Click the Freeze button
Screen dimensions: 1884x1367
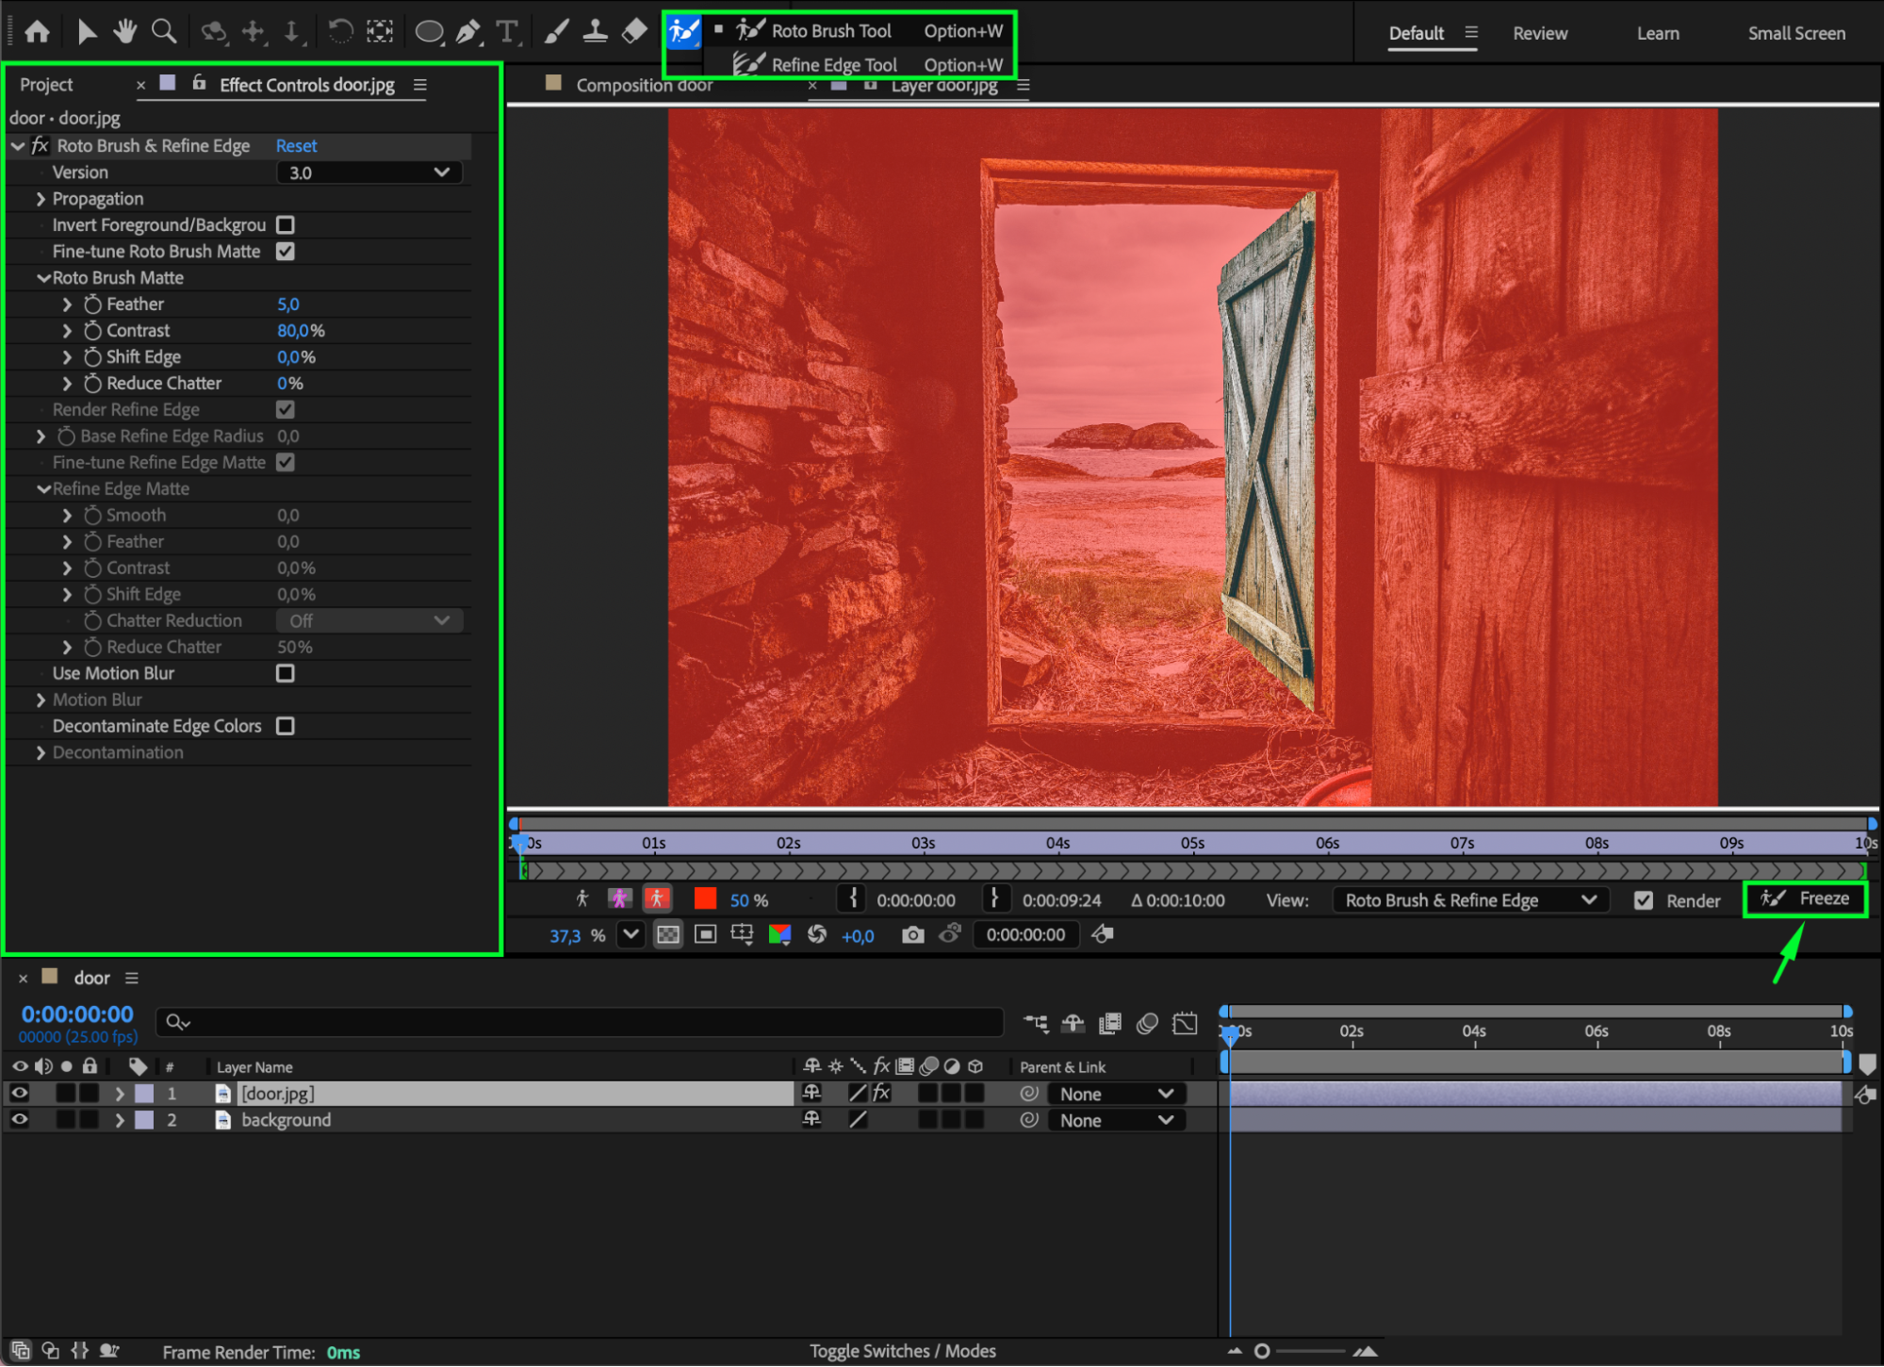click(1805, 899)
